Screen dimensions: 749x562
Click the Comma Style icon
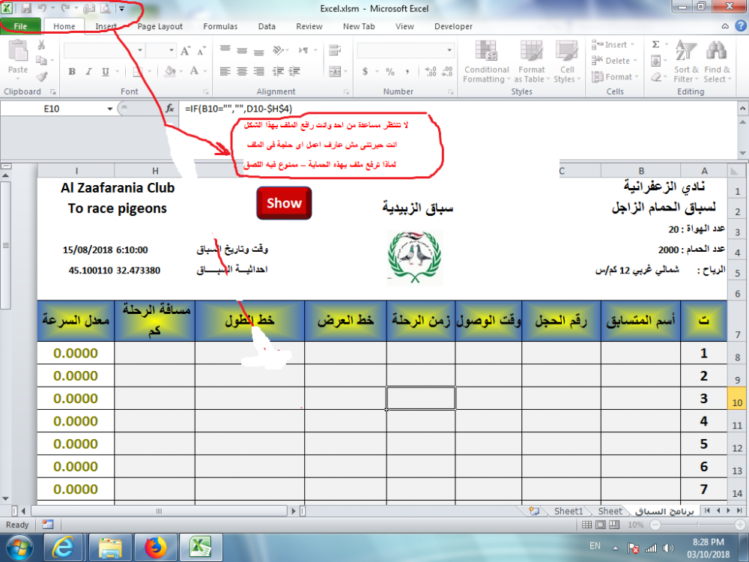click(x=407, y=72)
